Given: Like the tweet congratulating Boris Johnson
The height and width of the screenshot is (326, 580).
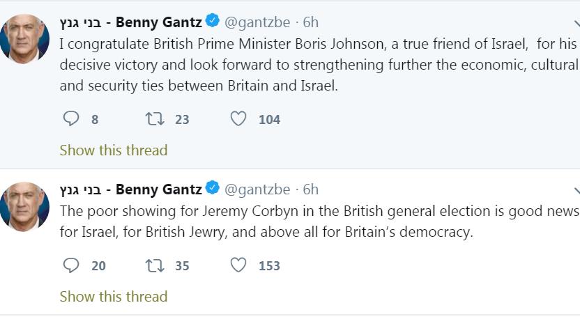Looking at the screenshot, I should [238, 119].
